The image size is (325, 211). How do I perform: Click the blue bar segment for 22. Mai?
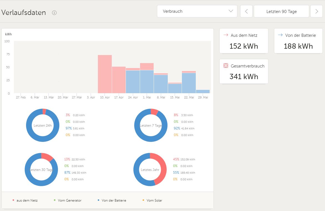(189, 83)
